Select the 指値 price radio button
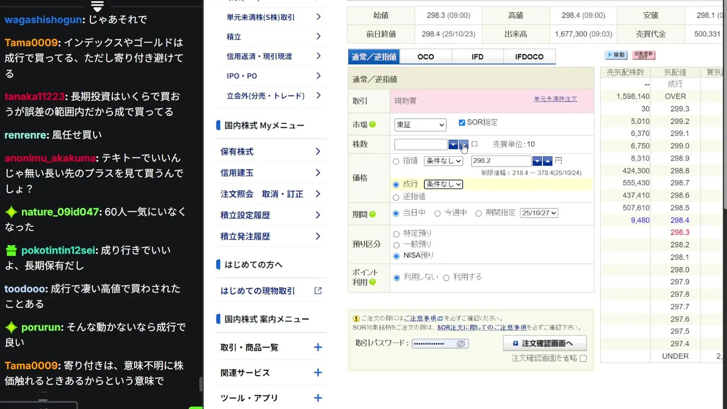Screen dimensions: 727x409 [x=396, y=161]
